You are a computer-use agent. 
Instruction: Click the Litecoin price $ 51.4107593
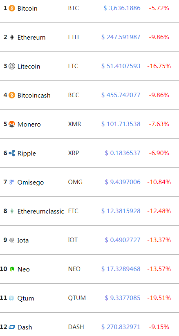121,66
